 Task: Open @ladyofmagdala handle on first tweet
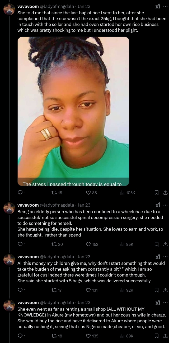pos(57,6)
